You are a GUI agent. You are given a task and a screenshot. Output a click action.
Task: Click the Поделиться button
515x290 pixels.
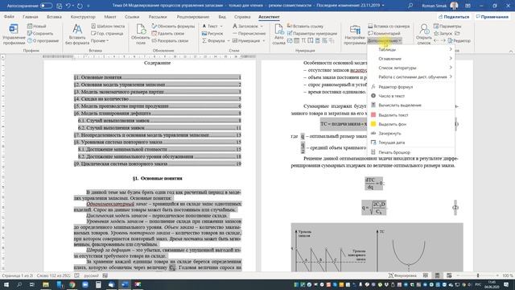454,16
